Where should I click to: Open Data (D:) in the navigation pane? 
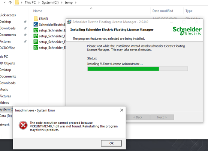click(6, 116)
